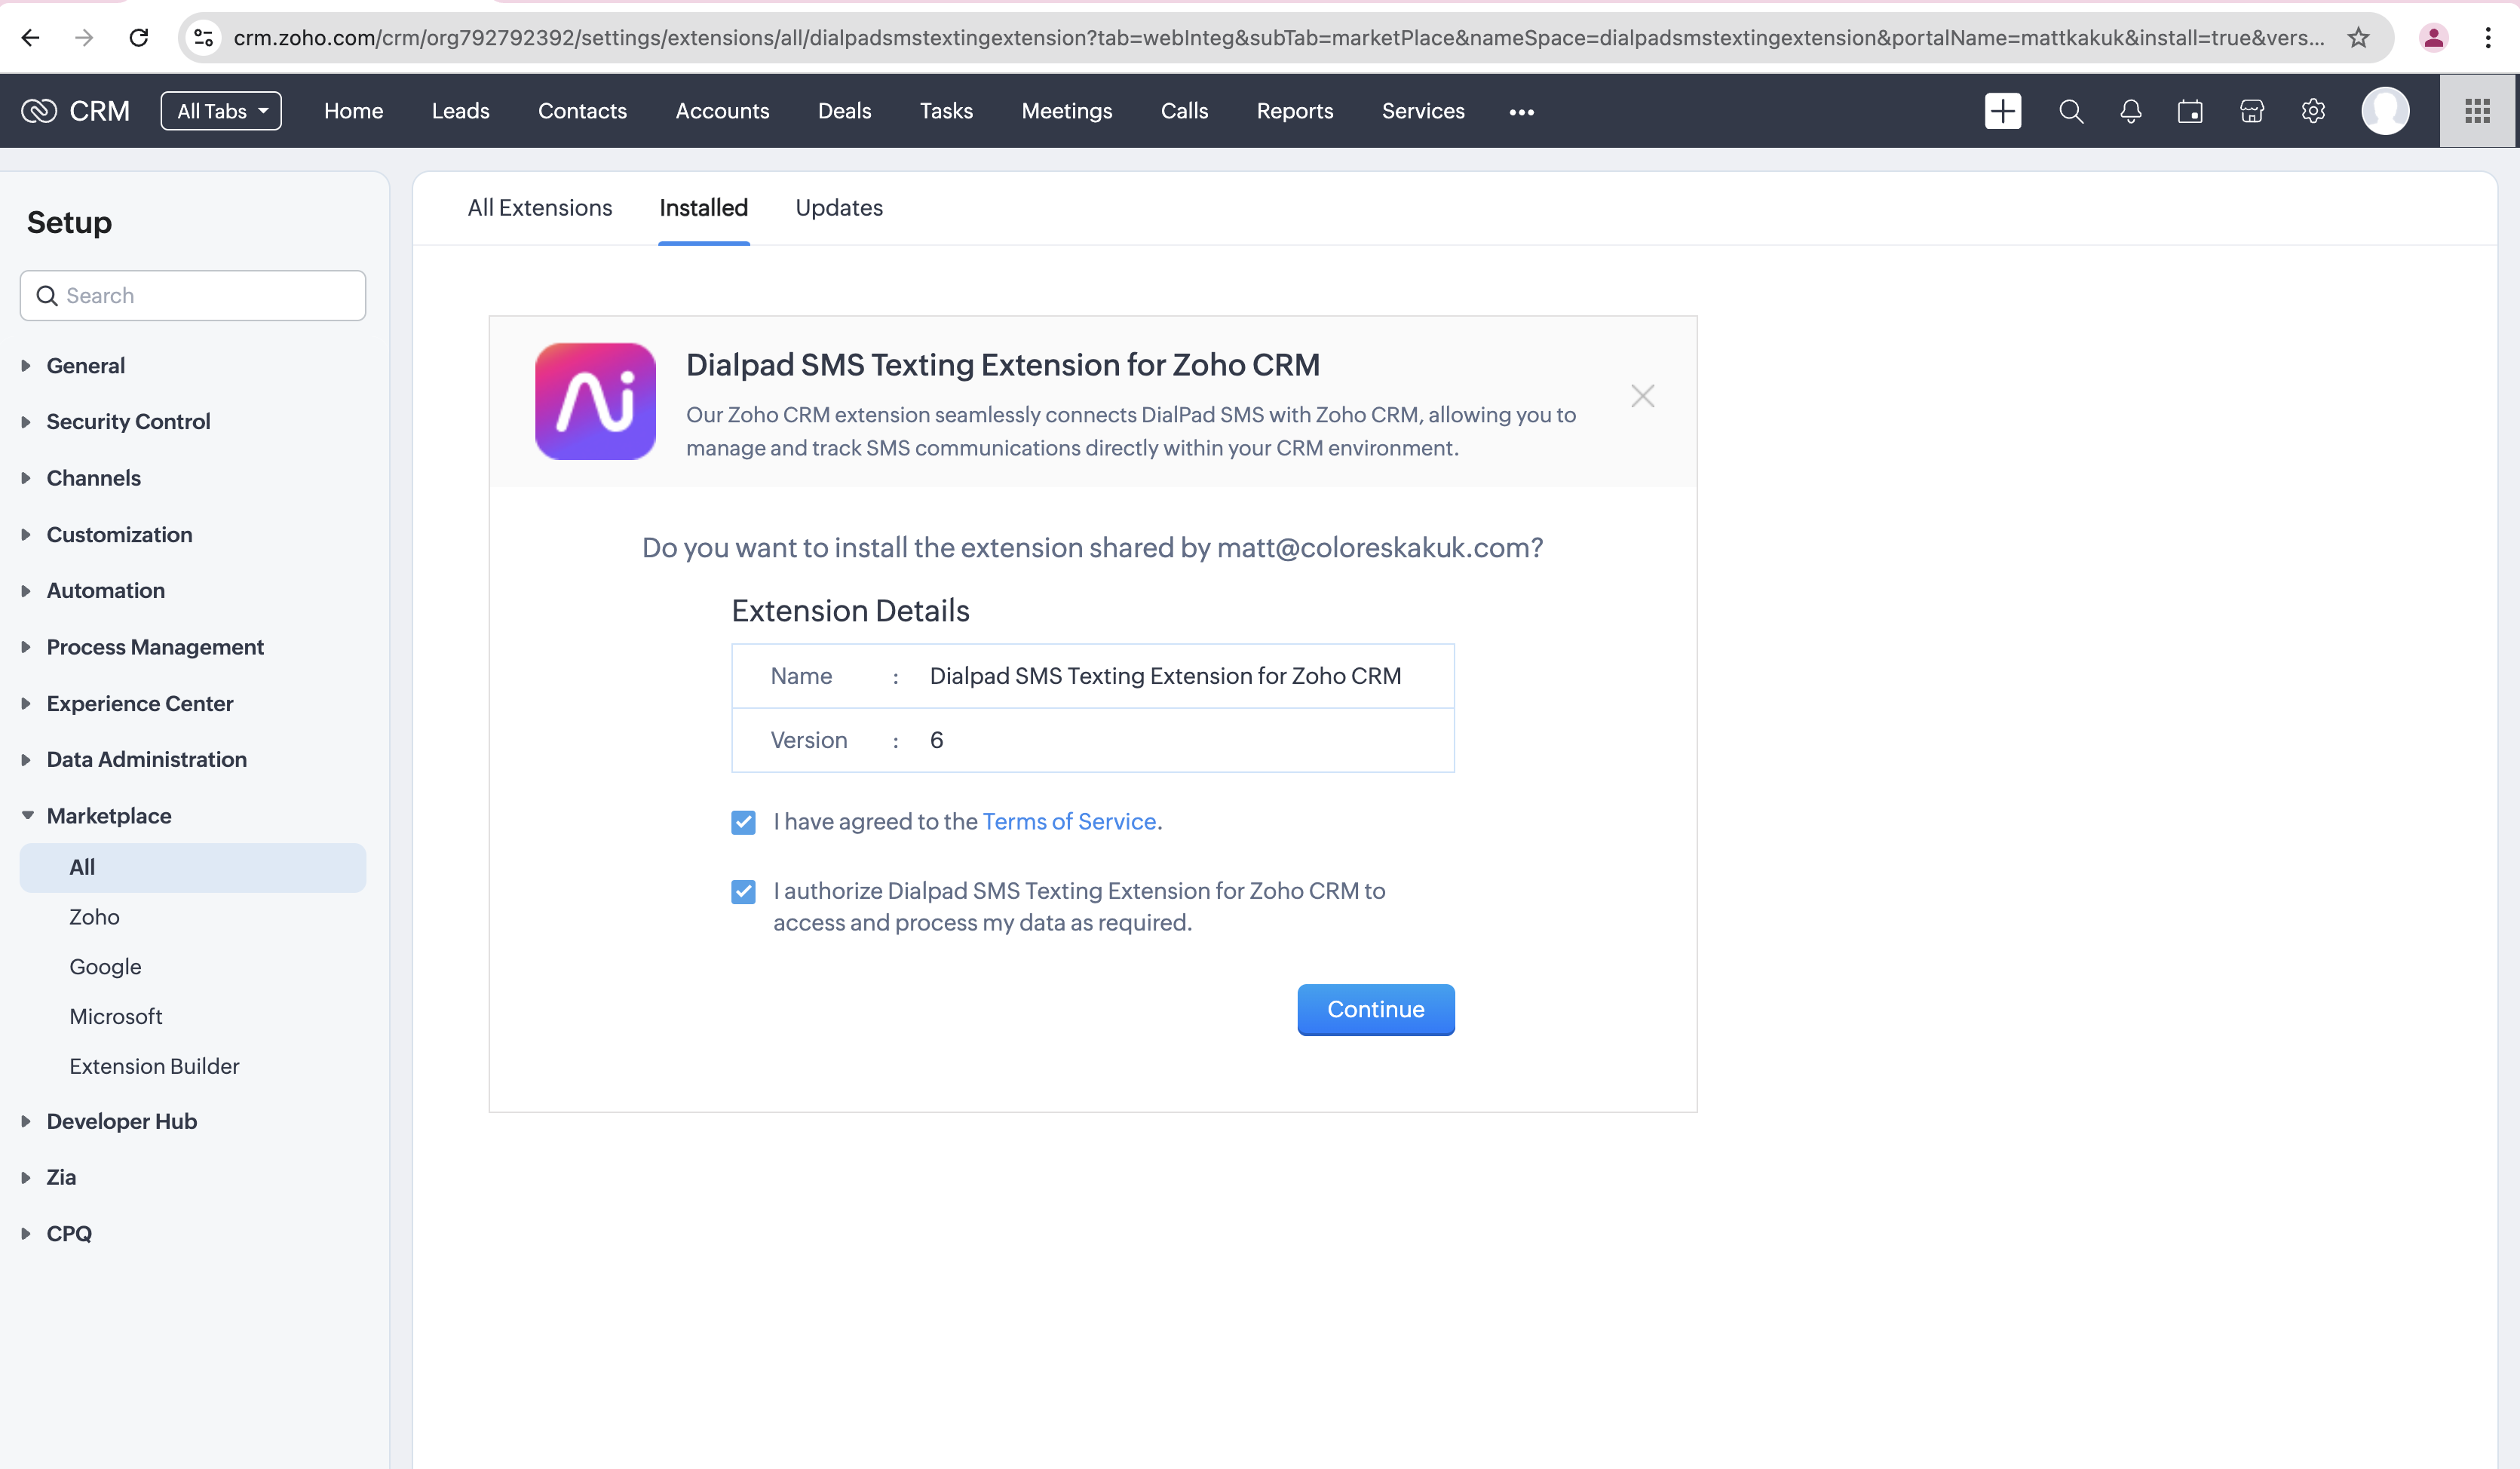Click the Dialpad extension logo
Screen dimensions: 2520x1469
click(x=595, y=401)
